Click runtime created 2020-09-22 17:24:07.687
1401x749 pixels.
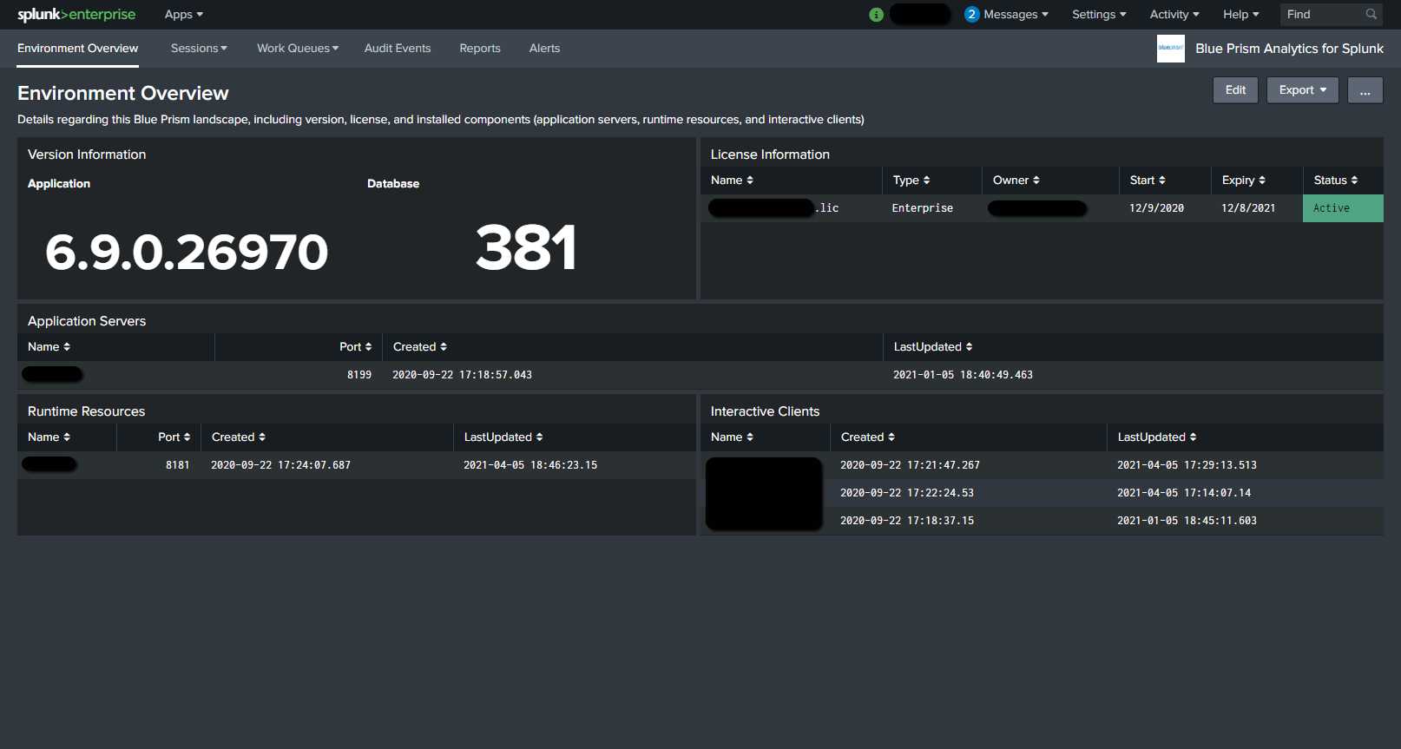coord(280,465)
